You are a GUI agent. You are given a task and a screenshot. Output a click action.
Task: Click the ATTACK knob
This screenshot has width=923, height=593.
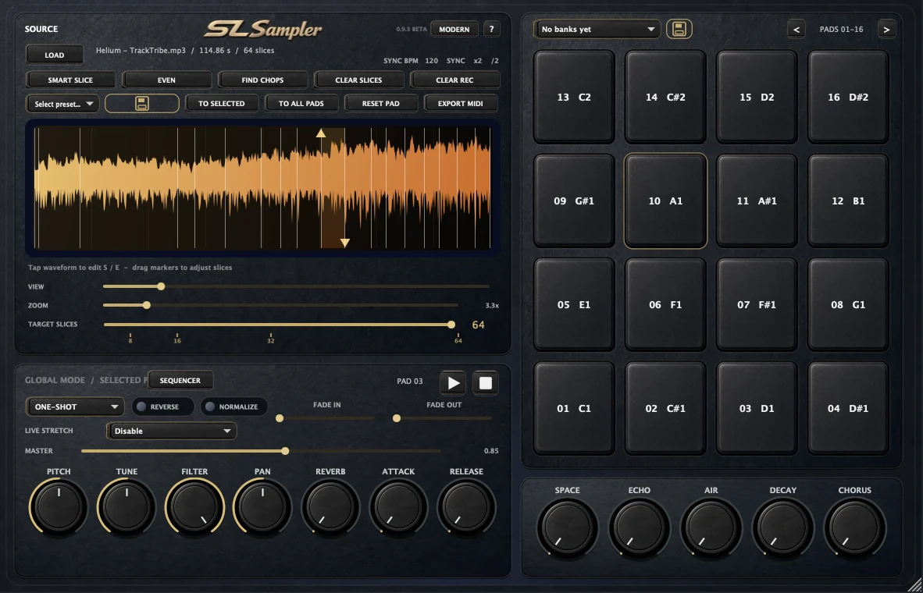398,506
